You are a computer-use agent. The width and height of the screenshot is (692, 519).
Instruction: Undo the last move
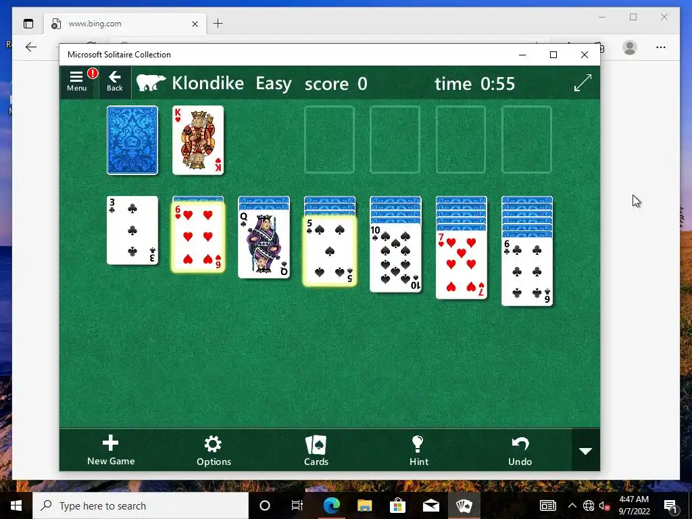pyautogui.click(x=520, y=451)
